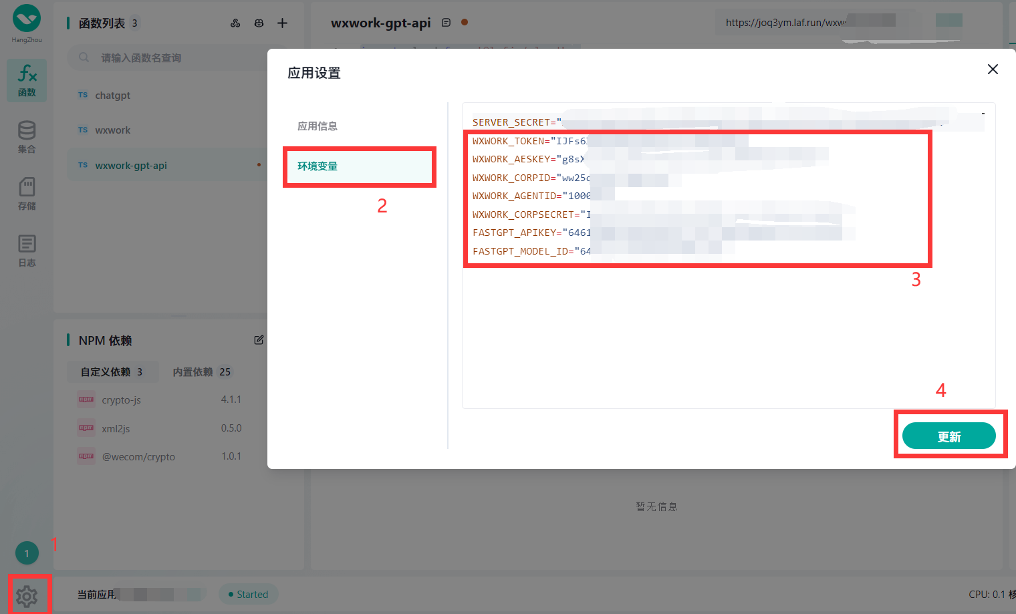The height and width of the screenshot is (614, 1016).
Task: Click the settings gear icon in sidebar
Action: [x=27, y=595]
